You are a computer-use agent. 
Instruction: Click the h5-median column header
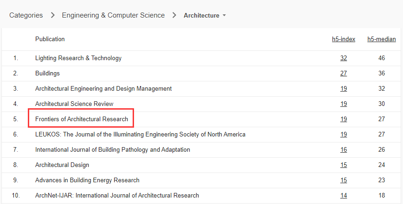point(381,39)
